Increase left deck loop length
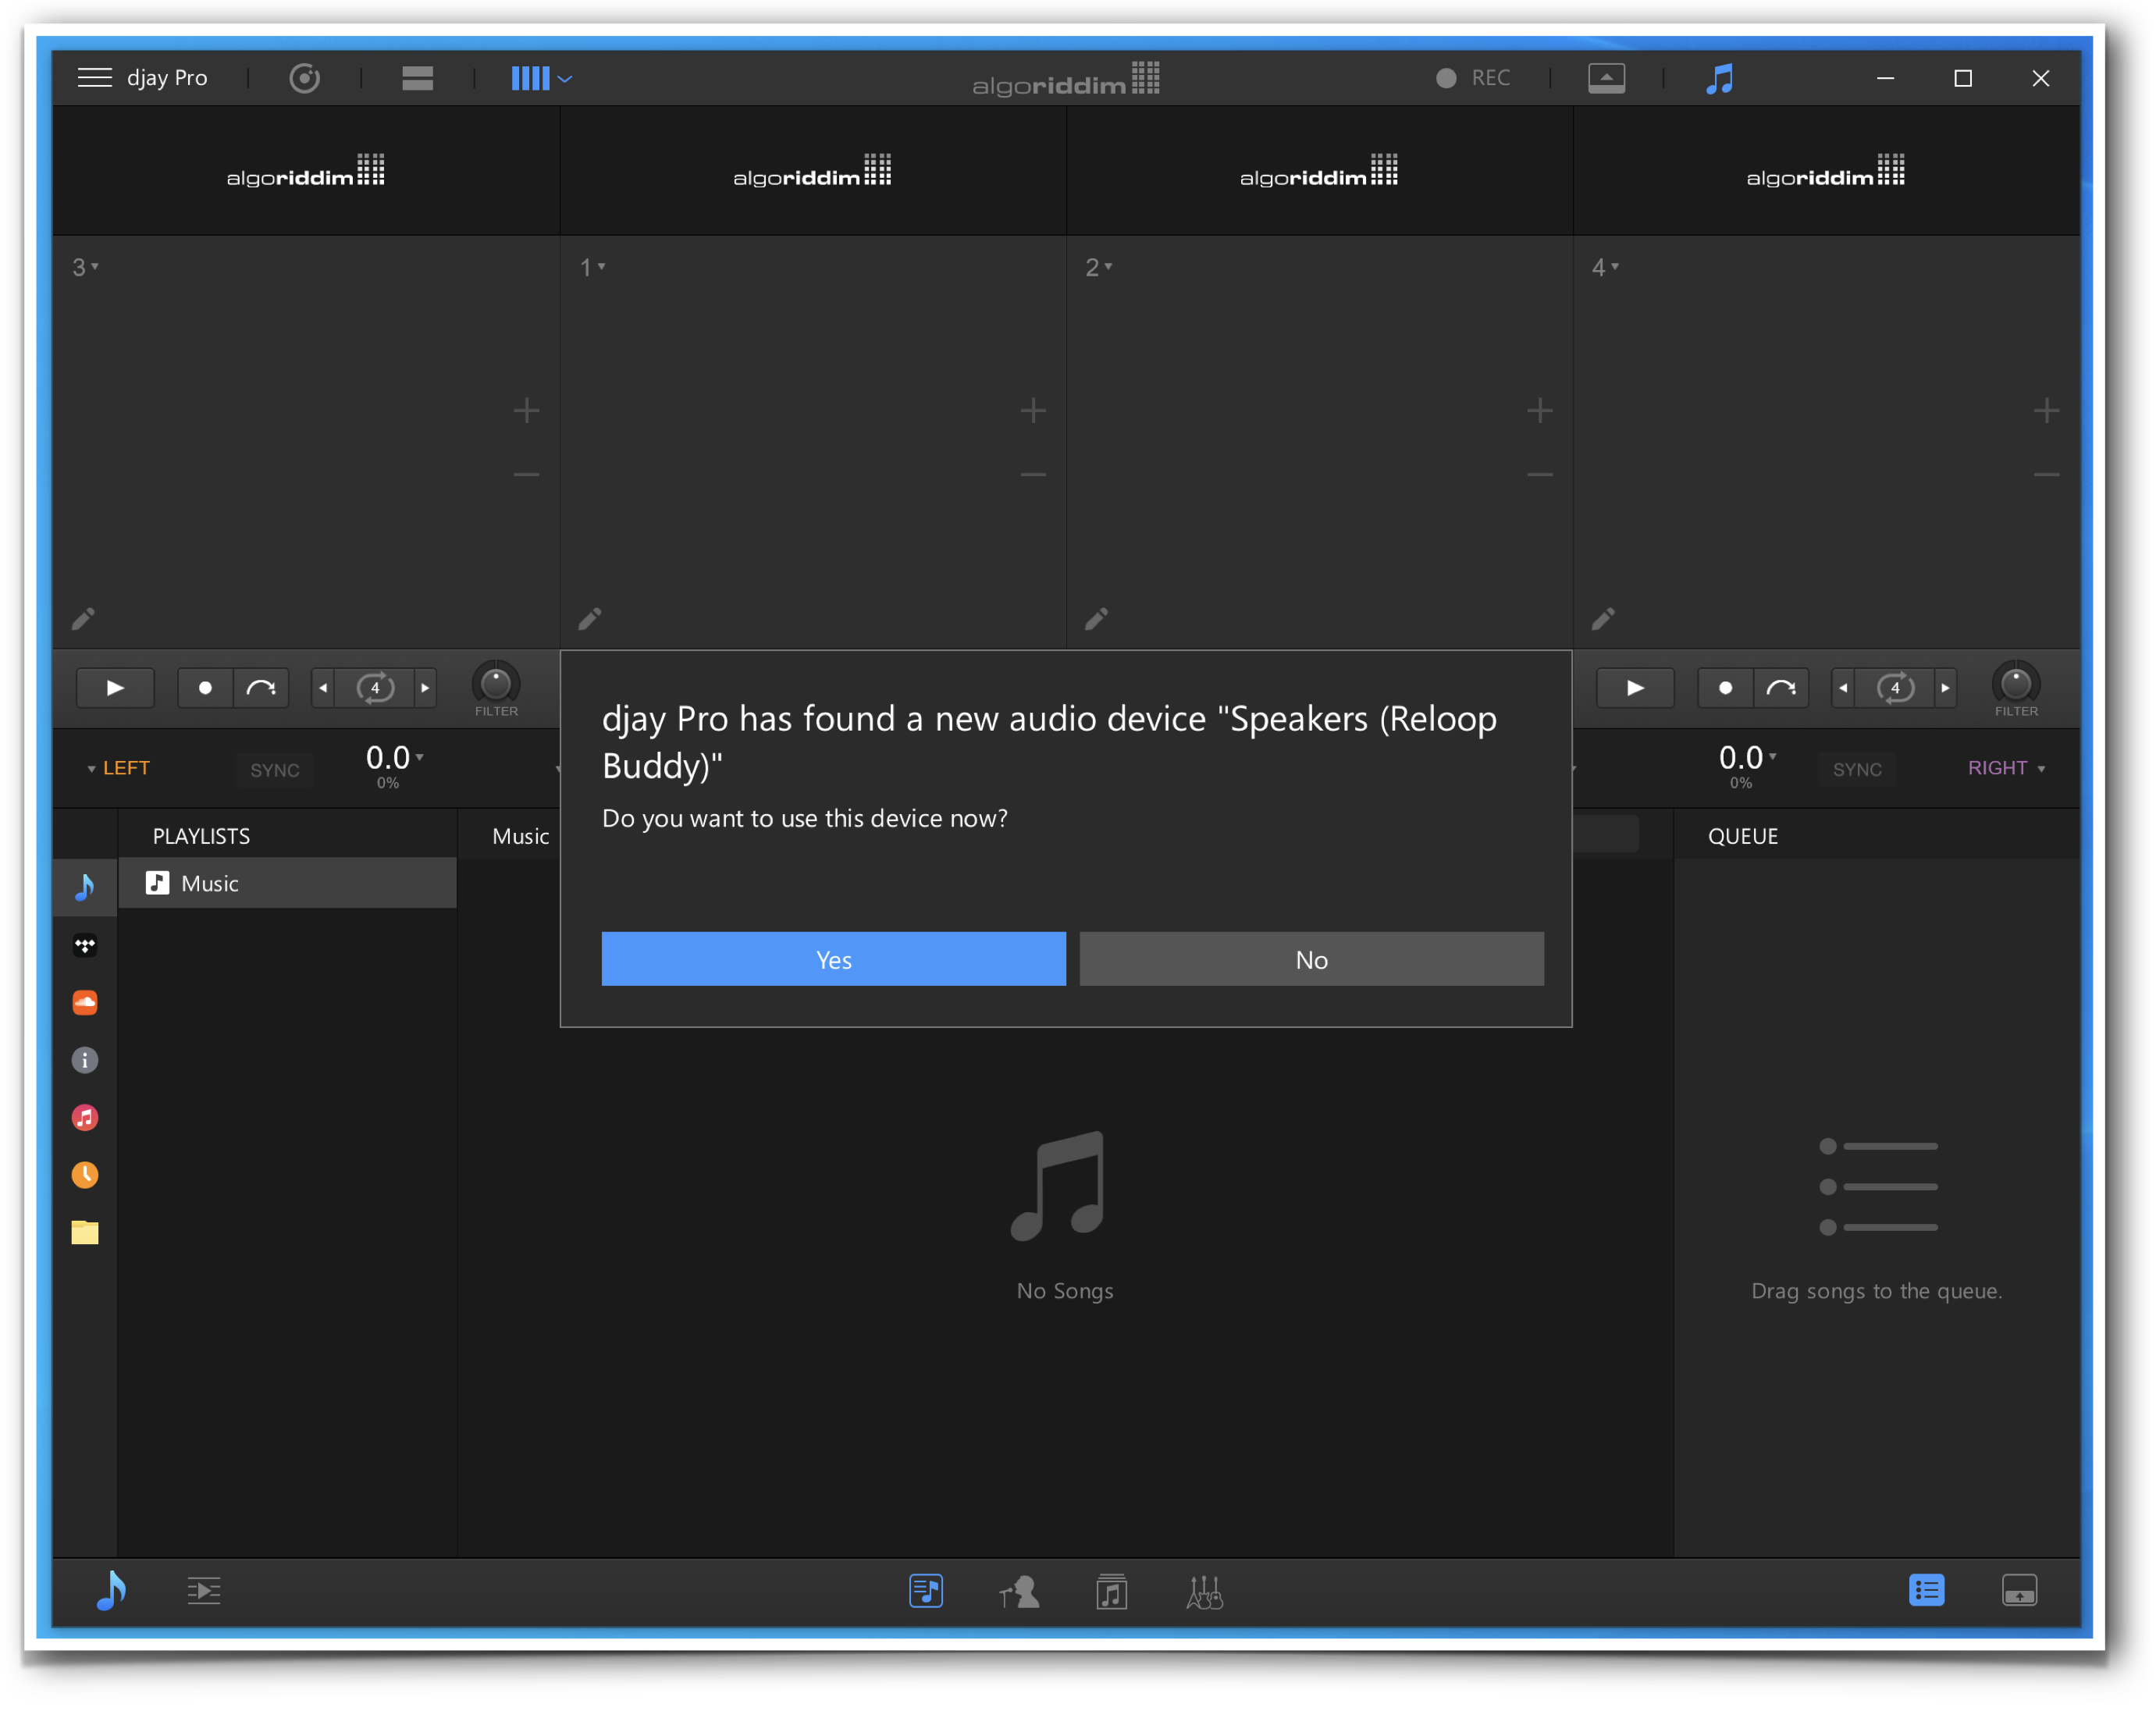 click(425, 688)
